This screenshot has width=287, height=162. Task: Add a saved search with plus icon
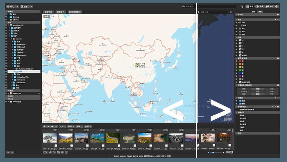coord(273,107)
